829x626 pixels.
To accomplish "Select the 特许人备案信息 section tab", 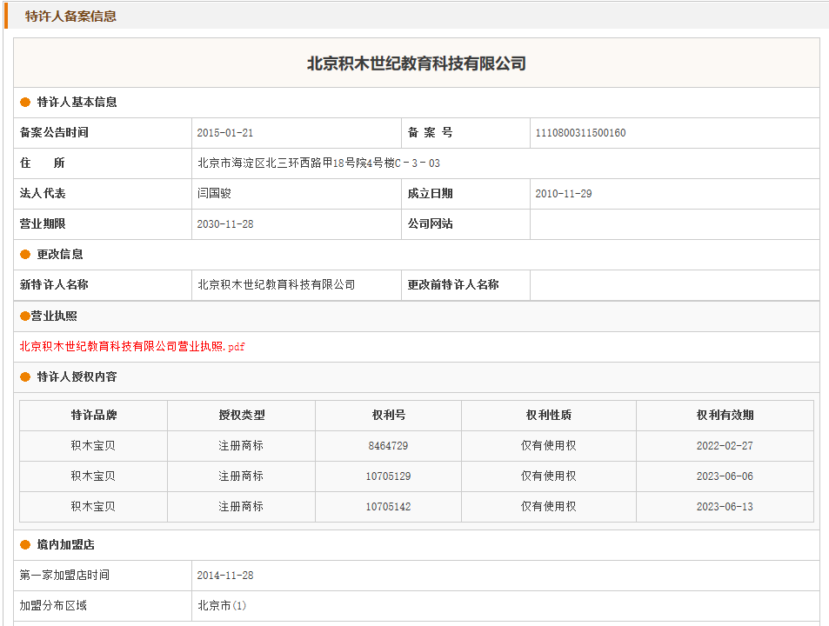I will pyautogui.click(x=70, y=16).
